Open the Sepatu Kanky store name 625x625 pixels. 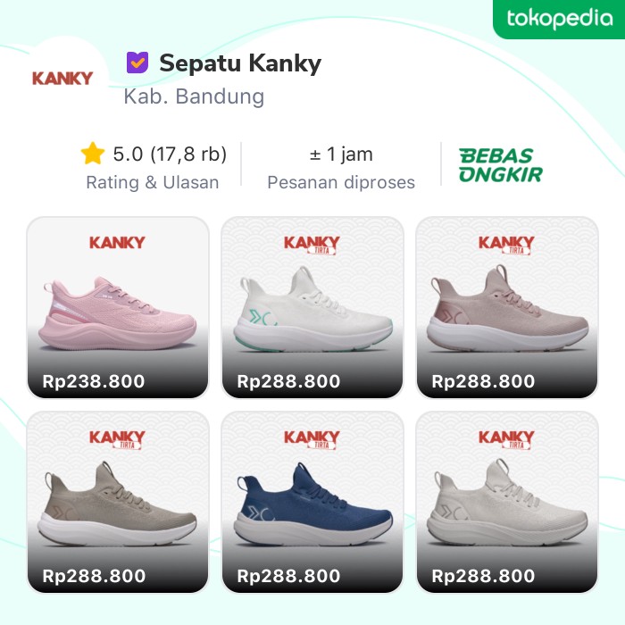(240, 63)
